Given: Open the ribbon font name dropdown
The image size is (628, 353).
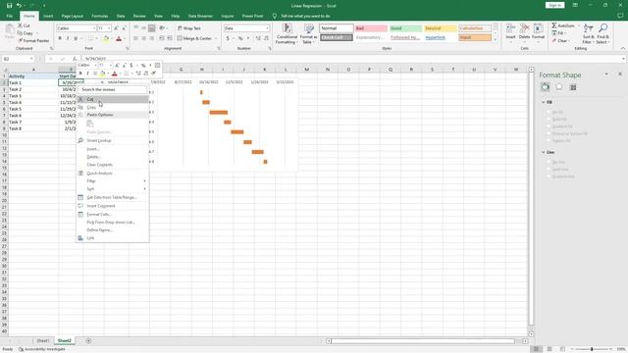Looking at the screenshot, I should pos(94,28).
